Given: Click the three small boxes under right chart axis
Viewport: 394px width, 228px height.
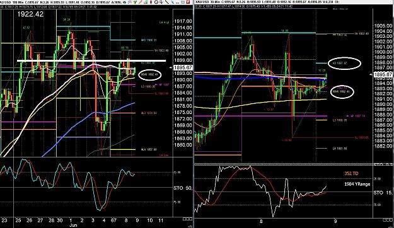Looking at the screenshot, I should [387, 220].
